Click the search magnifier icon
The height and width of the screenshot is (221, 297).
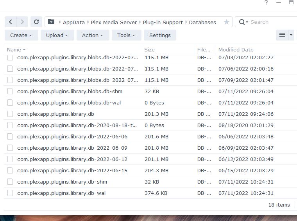click(x=242, y=22)
